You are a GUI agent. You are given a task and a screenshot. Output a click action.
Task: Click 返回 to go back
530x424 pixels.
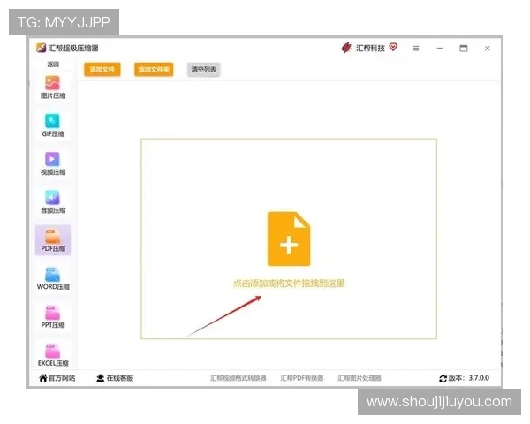point(53,64)
